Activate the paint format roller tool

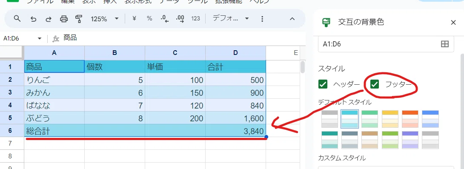(79, 19)
